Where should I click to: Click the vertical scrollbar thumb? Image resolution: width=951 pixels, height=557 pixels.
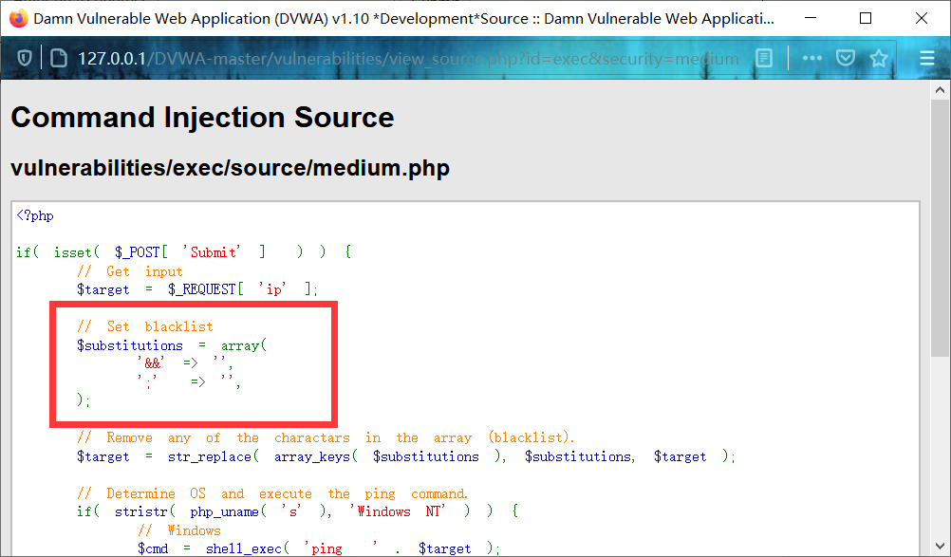coord(940,228)
